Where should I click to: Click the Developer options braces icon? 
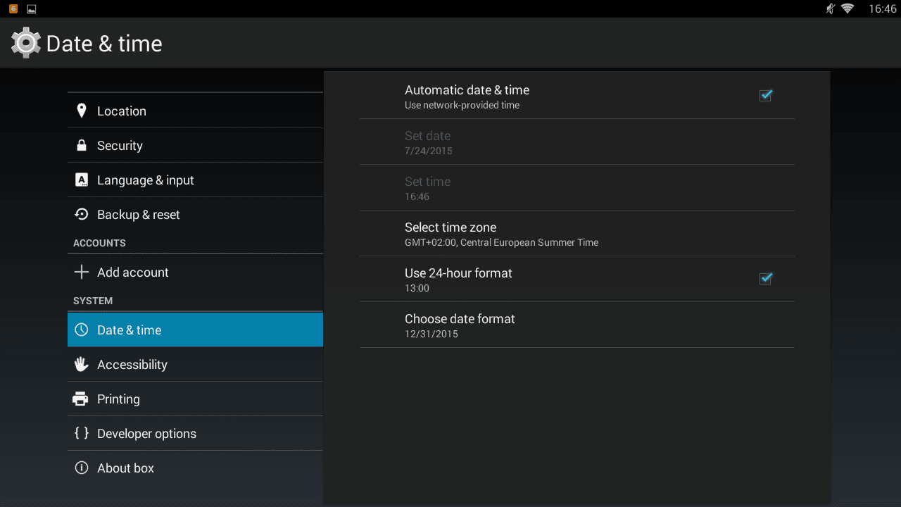point(82,433)
